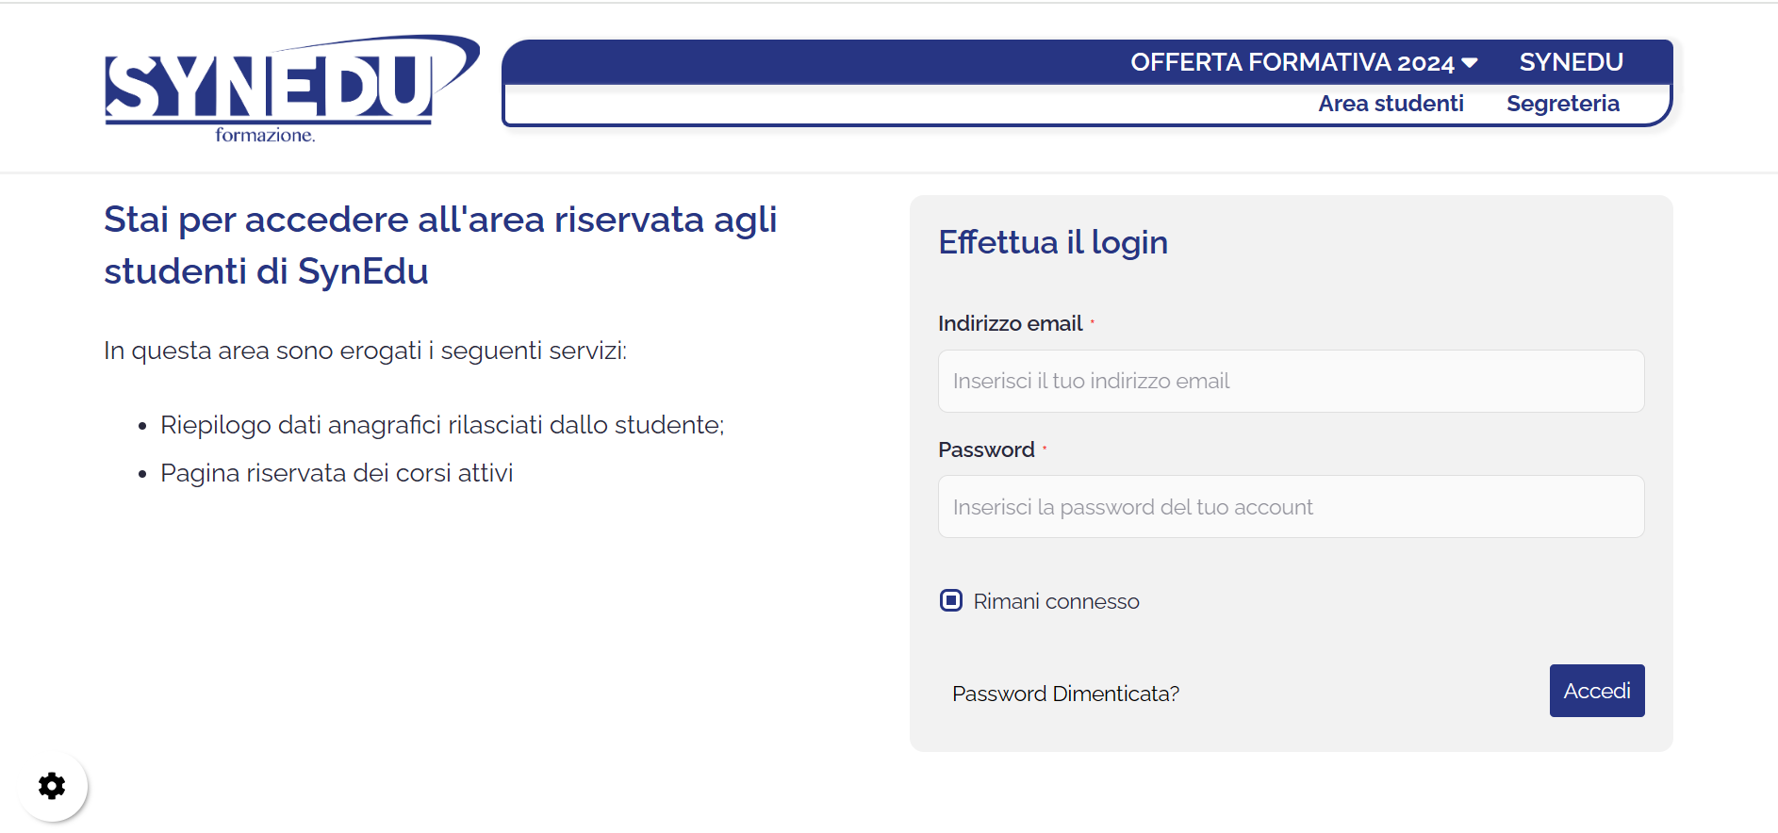Click the Pagina riservata dei corsi attivi bullet
Screen dimensions: 1778x833
click(x=337, y=473)
